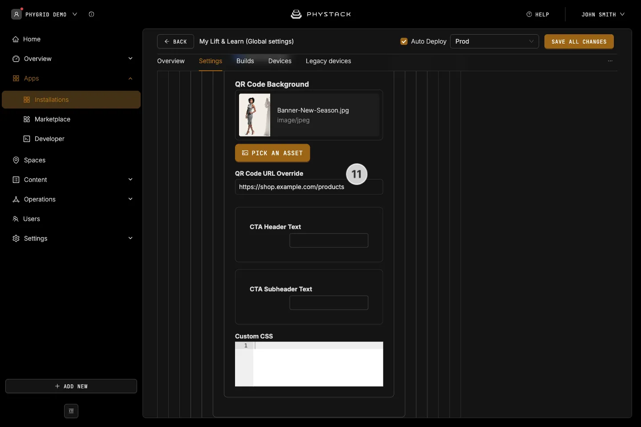Open the John Smith account dropdown

[603, 14]
